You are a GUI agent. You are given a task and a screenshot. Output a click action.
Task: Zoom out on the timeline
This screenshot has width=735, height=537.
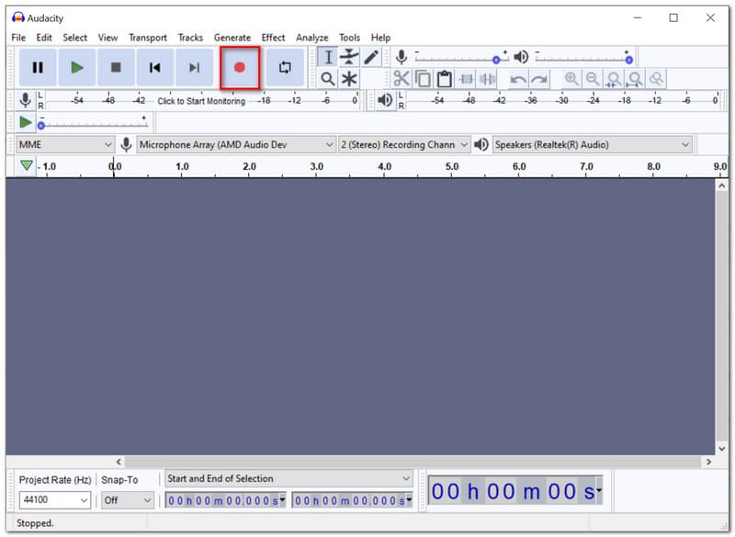[593, 79]
